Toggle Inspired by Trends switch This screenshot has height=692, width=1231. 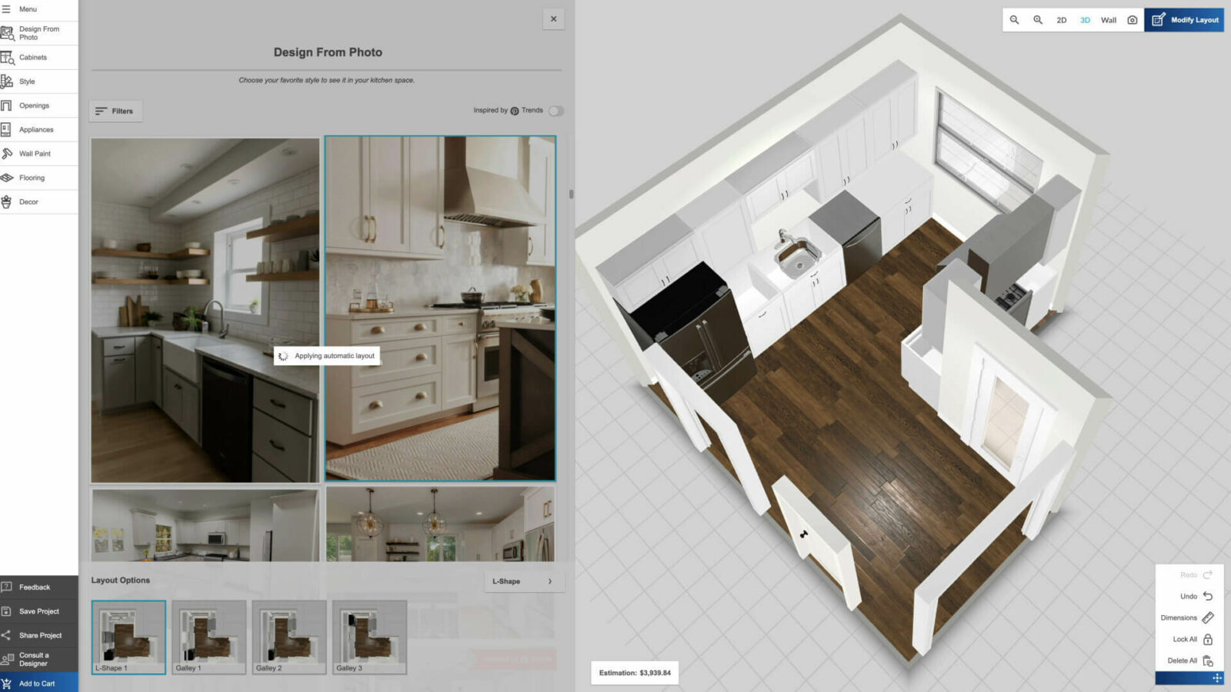click(555, 111)
